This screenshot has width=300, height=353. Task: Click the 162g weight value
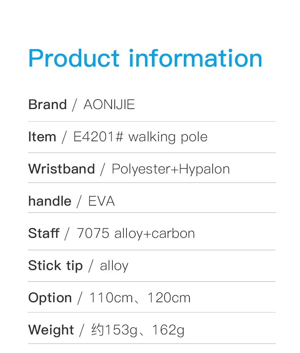168,330
